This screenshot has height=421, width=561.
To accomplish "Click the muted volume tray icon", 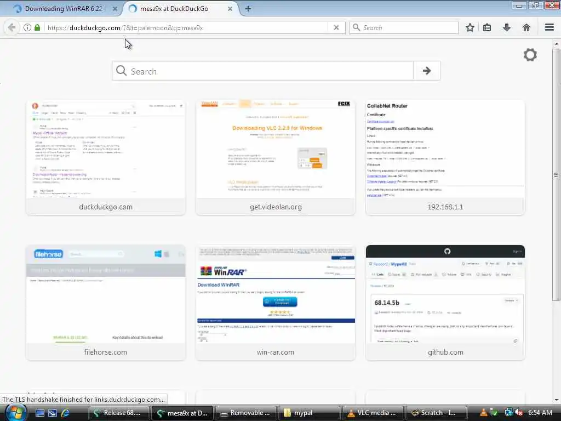I will (x=519, y=413).
